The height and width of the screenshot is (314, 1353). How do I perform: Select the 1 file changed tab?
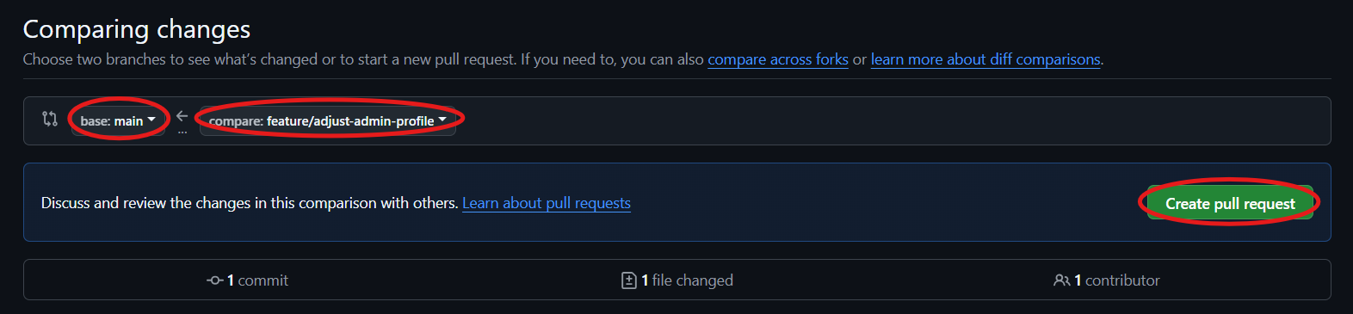coord(677,280)
